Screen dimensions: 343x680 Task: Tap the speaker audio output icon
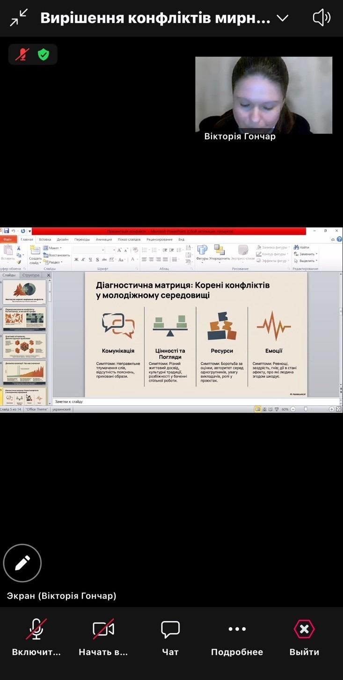321,18
